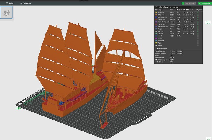Click the Model printing time value 6h57m
212x140 pixels.
tap(172, 60)
